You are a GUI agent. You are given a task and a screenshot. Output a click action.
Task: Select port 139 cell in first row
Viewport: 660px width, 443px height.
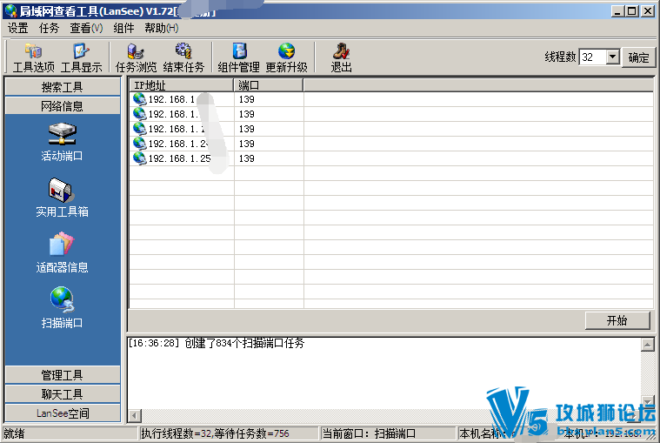(247, 99)
